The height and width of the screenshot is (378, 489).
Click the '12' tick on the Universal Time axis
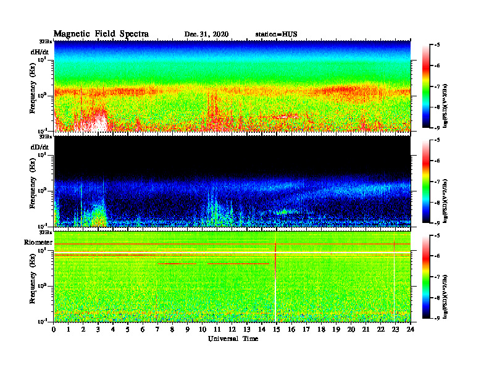tap(232, 329)
